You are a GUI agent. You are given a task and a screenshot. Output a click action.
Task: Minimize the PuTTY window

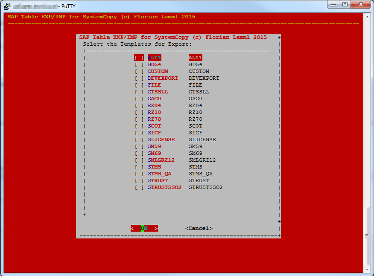point(333,5)
